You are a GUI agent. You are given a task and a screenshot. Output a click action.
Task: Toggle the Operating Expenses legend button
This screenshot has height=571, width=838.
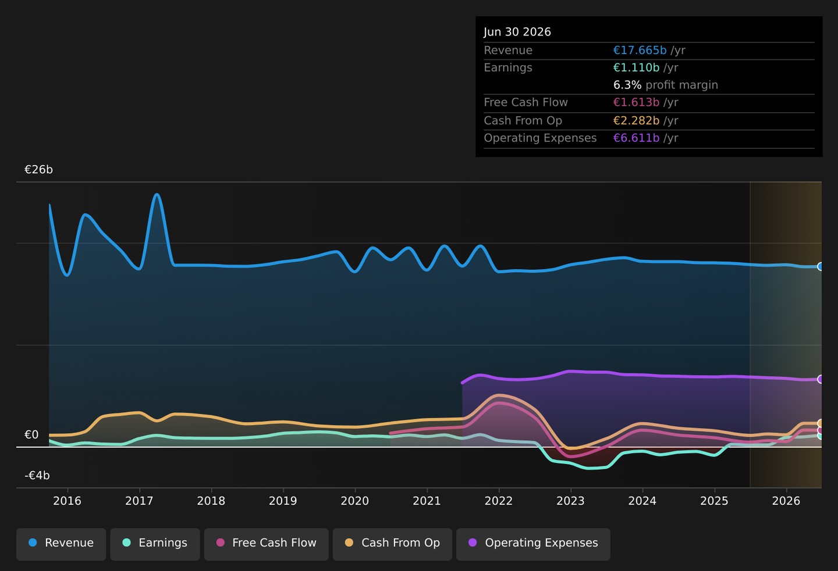[533, 544]
